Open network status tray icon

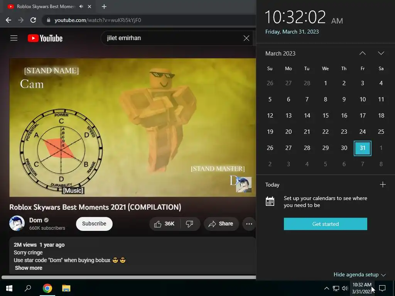click(x=336, y=288)
